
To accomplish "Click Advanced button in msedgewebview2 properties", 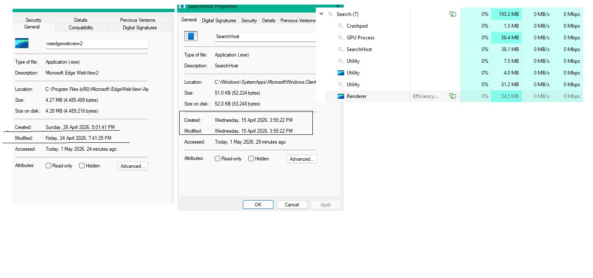I will [x=133, y=166].
